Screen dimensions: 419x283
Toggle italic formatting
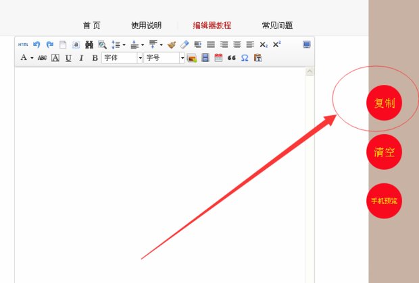point(81,58)
